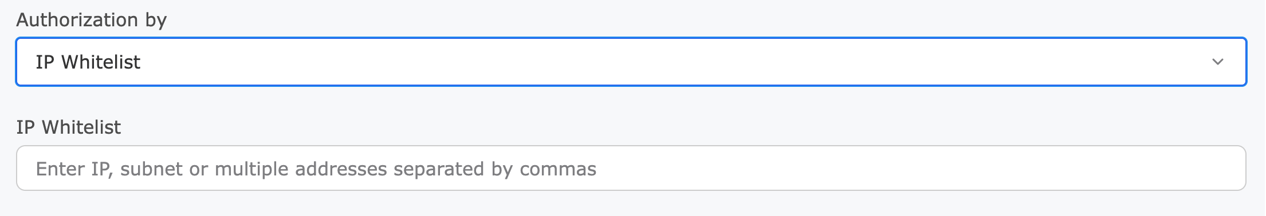Click the 'Authorization by' label
The width and height of the screenshot is (1266, 216).
click(x=91, y=20)
